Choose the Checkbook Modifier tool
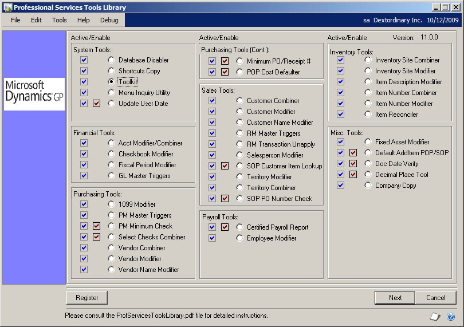The height and width of the screenshot is (327, 464). (x=111, y=154)
